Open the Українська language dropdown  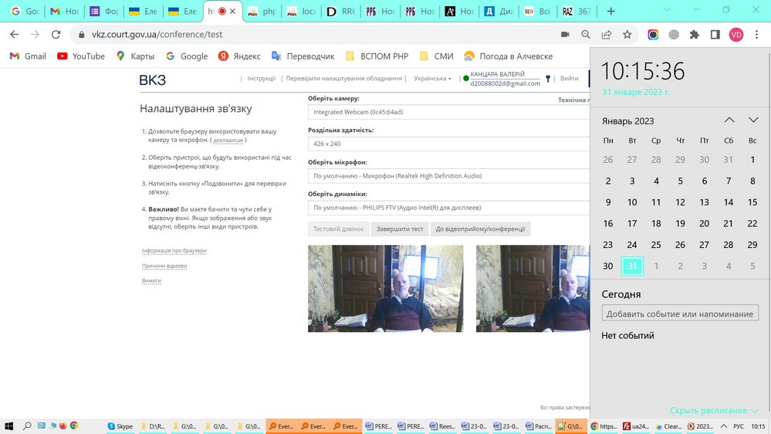coord(432,78)
